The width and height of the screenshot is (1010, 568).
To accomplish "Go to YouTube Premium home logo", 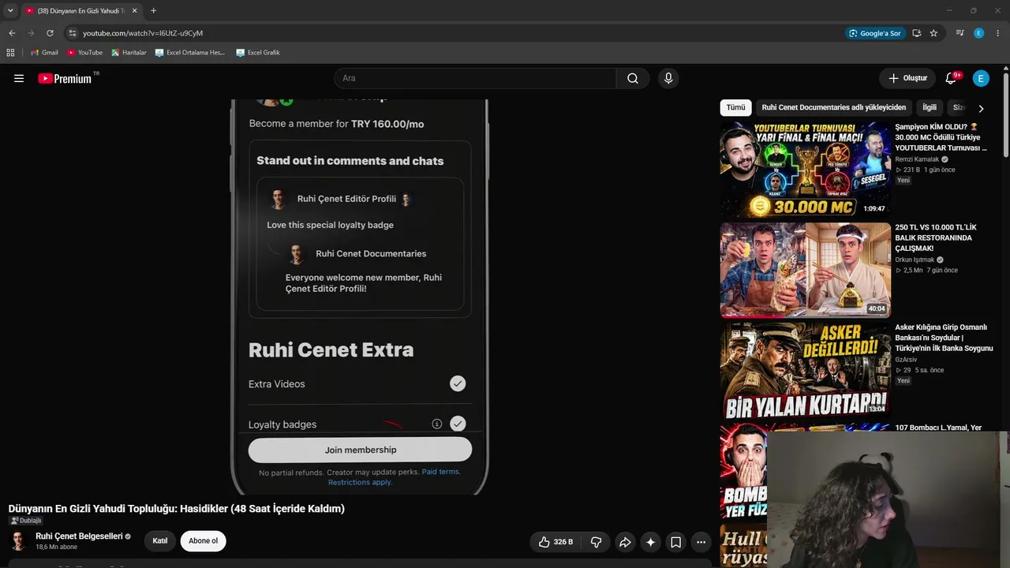I will tap(65, 78).
